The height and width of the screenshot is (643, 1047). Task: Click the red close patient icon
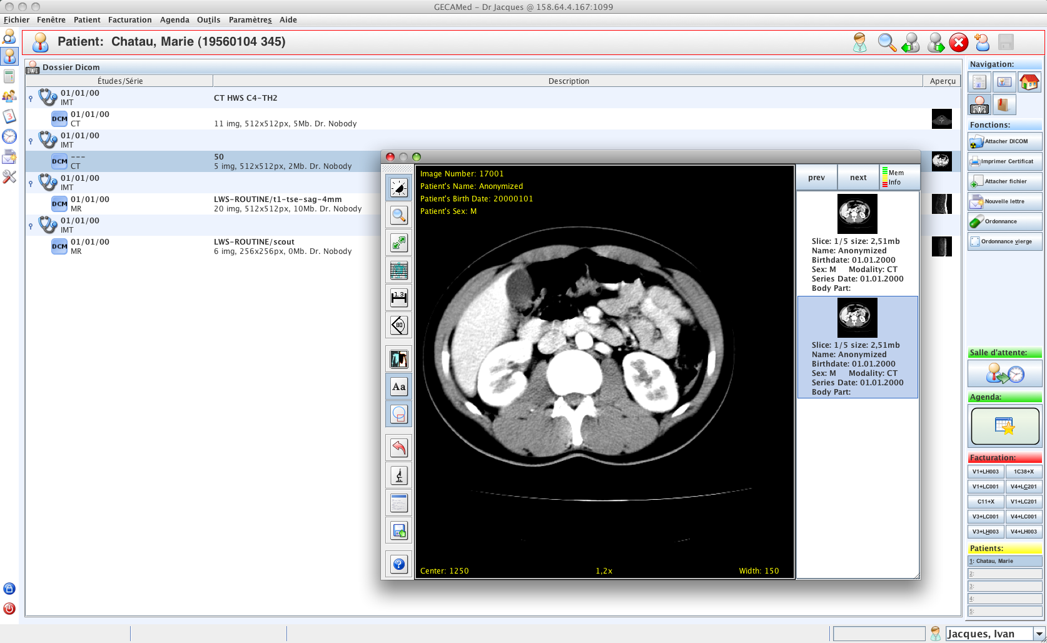[958, 43]
